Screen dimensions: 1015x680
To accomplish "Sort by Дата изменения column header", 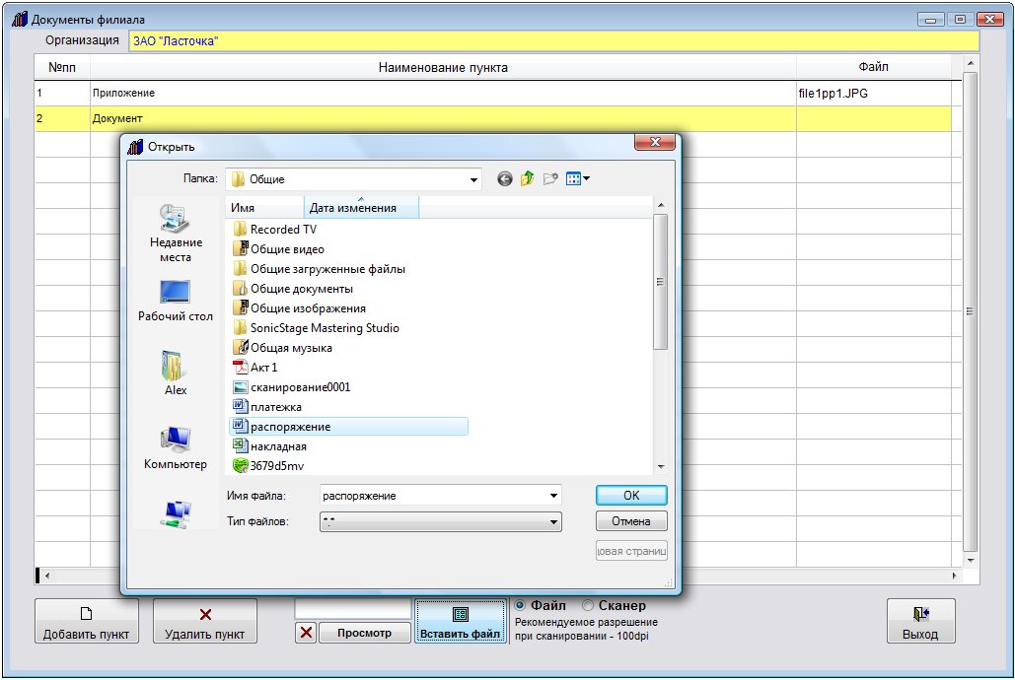I will [x=361, y=208].
